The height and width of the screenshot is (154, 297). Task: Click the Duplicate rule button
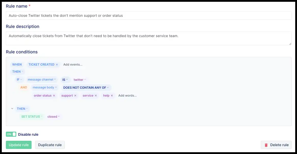click(x=50, y=145)
